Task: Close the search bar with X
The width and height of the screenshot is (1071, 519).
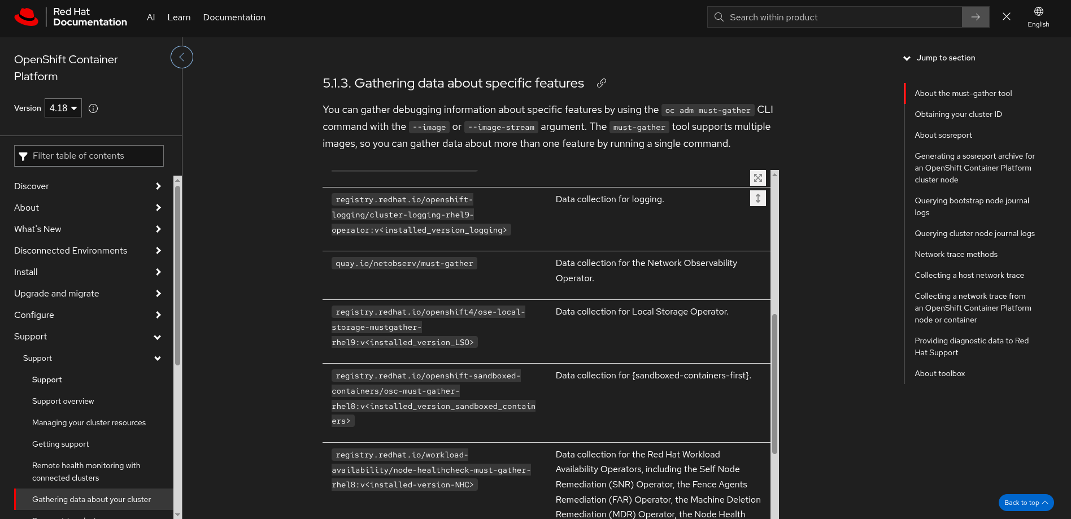Action: pos(1007,17)
